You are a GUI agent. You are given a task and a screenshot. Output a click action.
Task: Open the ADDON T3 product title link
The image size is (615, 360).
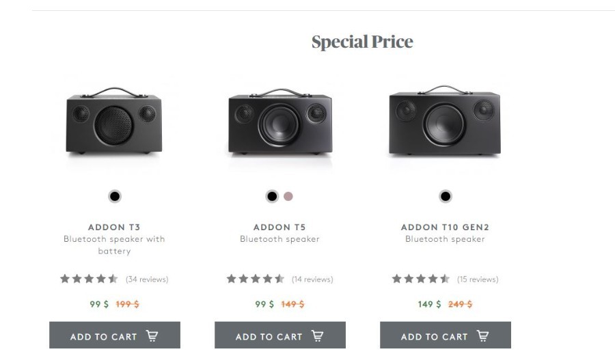pos(114,227)
